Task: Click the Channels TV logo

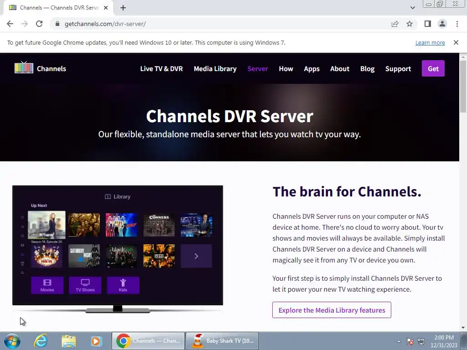Action: click(x=24, y=67)
